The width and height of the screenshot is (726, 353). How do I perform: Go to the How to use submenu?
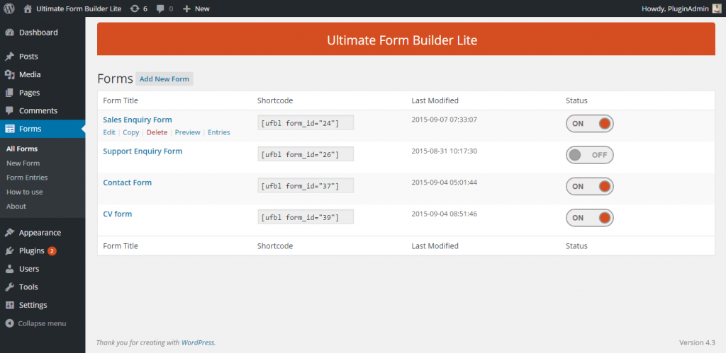(25, 192)
